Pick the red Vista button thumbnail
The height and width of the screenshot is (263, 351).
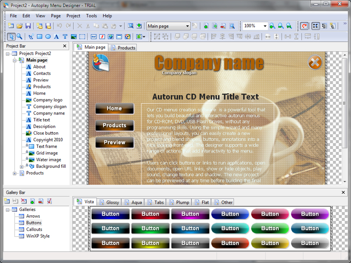point(150,214)
